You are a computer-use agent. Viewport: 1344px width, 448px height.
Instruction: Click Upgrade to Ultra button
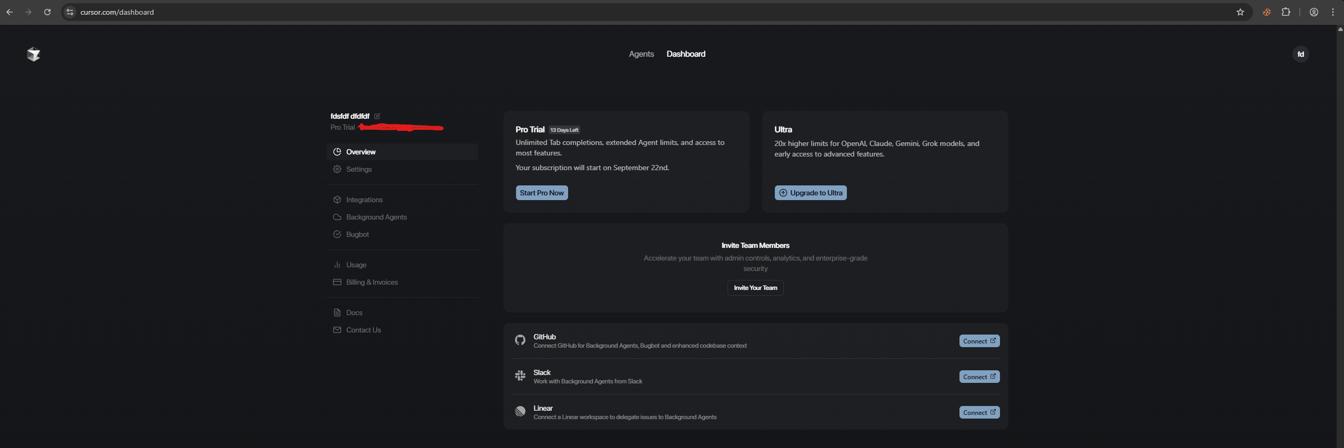810,193
